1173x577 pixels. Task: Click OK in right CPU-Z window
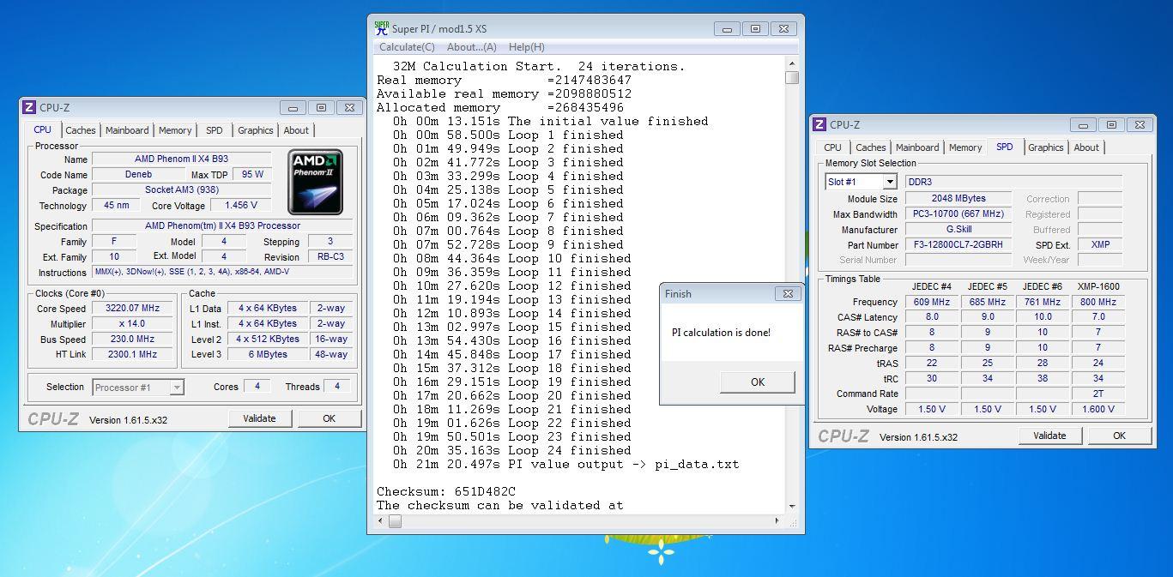pos(1119,436)
